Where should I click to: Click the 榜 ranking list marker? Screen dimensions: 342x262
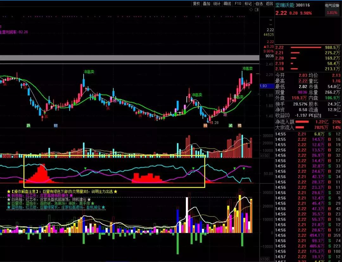239,125
